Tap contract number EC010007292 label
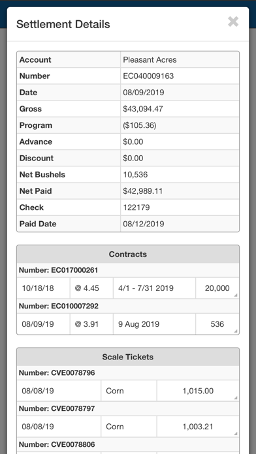 59,306
